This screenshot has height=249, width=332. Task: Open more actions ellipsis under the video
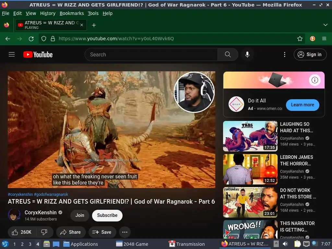[125, 232]
